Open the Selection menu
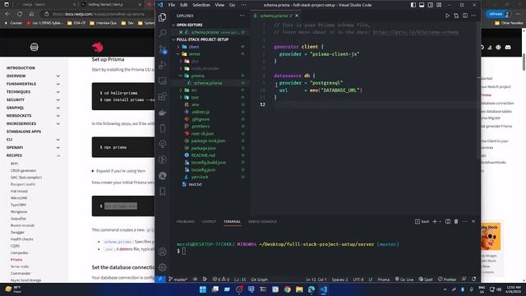The height and width of the screenshot is (296, 526). tap(201, 5)
